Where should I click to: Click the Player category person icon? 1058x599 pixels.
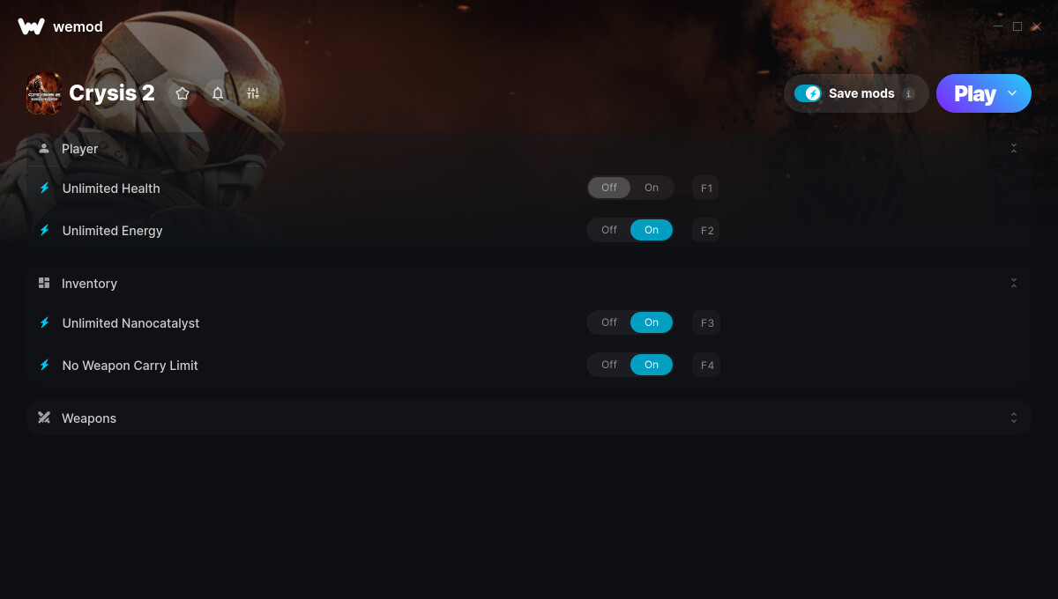pyautogui.click(x=44, y=148)
